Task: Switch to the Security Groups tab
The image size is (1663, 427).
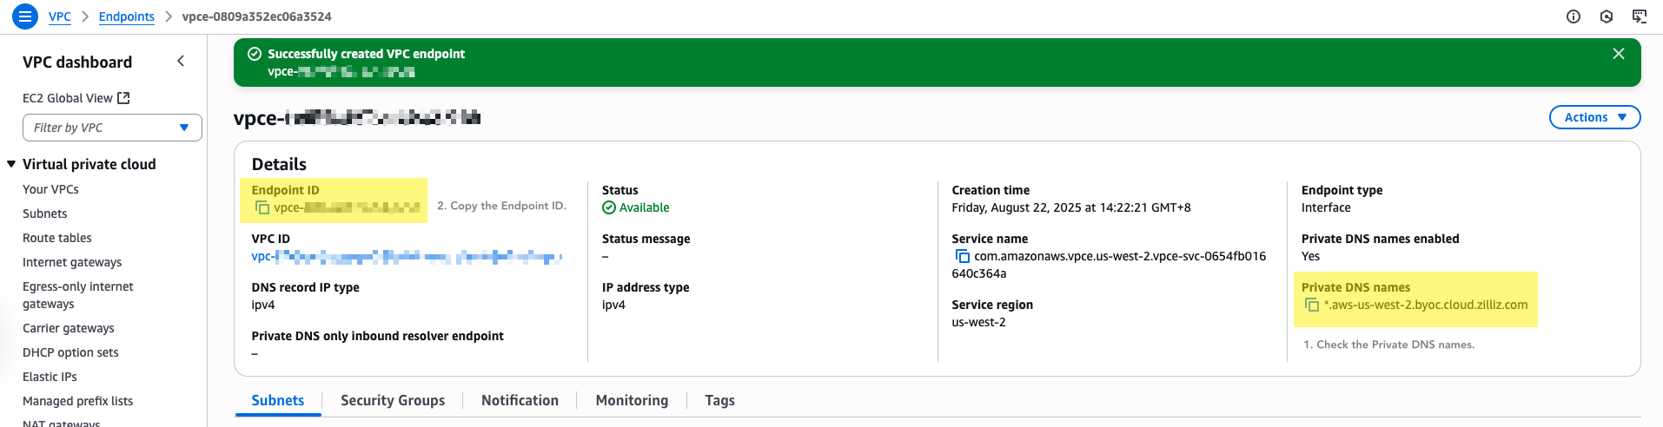Action: coord(392,400)
